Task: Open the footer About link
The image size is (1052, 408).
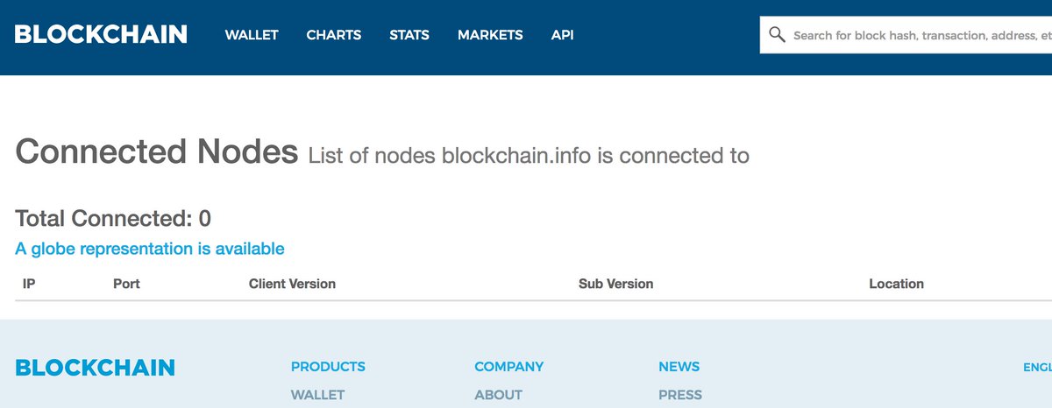Action: (498, 395)
